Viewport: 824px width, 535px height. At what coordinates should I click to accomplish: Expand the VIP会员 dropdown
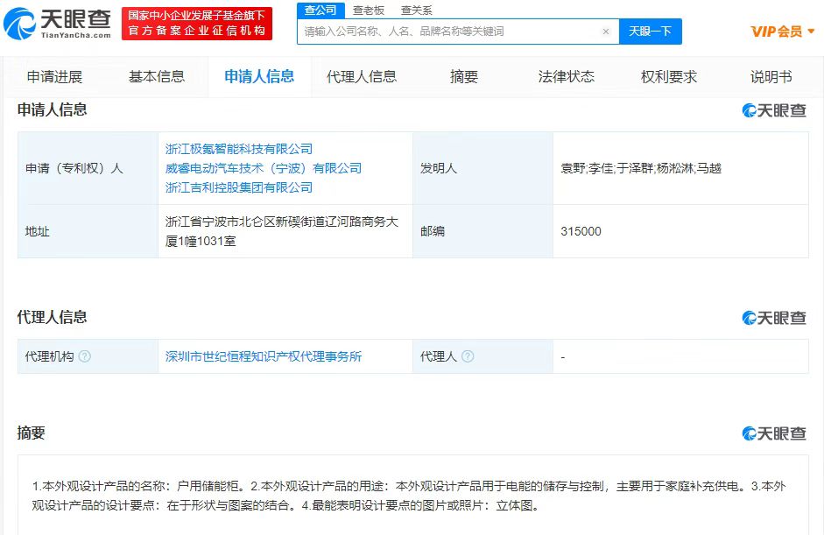pyautogui.click(x=783, y=32)
